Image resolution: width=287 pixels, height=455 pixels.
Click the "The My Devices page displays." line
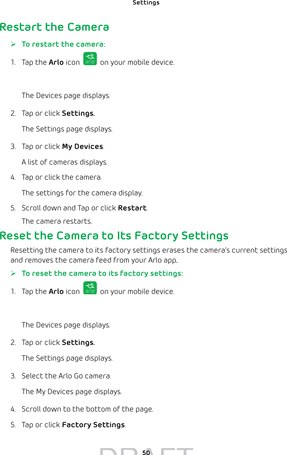tap(72, 392)
